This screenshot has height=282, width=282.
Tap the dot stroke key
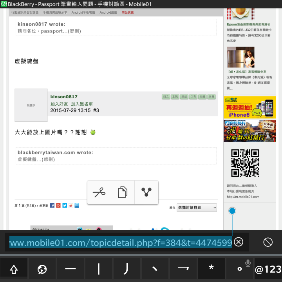155,269
